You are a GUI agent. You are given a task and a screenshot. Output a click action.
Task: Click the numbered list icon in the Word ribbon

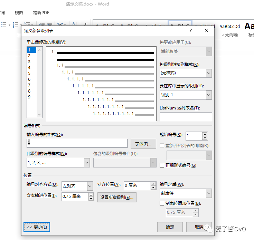[x=16, y=25]
